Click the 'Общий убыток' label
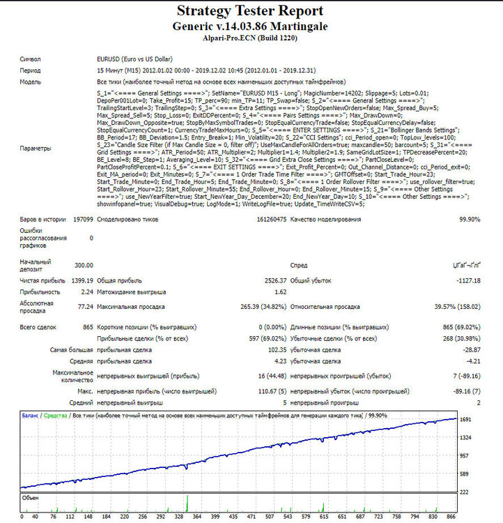 click(x=311, y=280)
